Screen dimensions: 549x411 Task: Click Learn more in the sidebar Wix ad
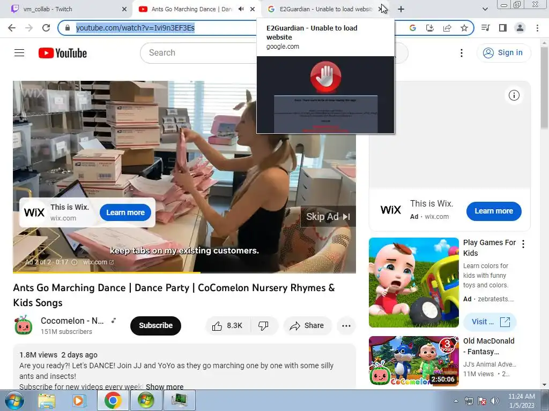click(x=494, y=211)
